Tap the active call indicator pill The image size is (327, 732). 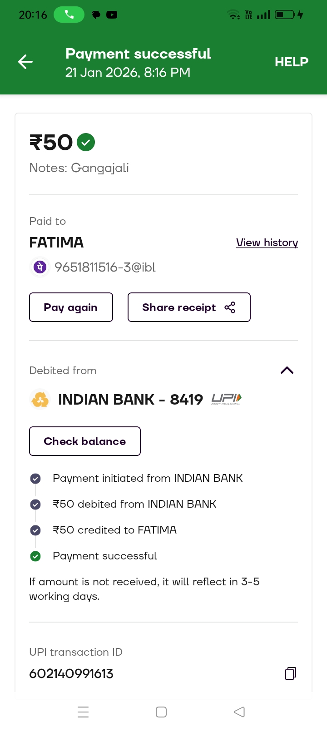69,15
